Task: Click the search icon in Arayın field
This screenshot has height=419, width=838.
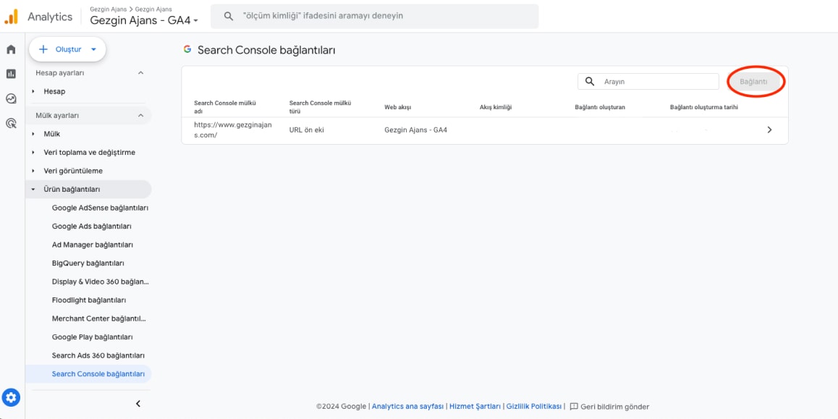Action: (x=590, y=81)
